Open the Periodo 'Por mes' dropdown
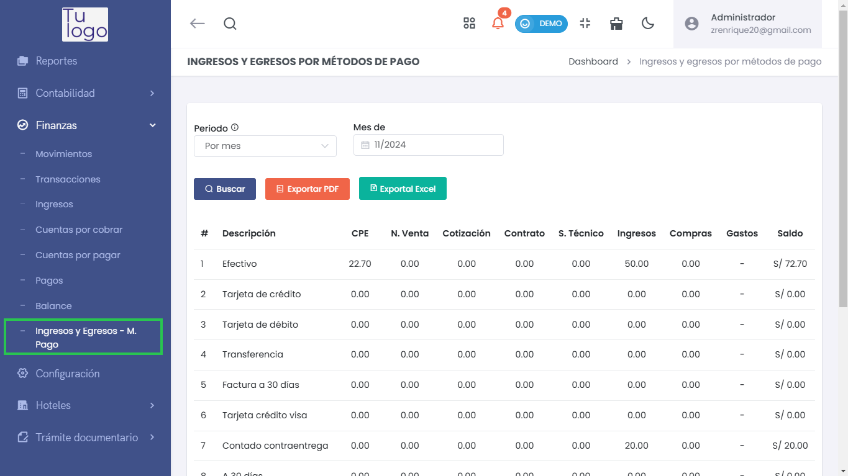 [265, 146]
